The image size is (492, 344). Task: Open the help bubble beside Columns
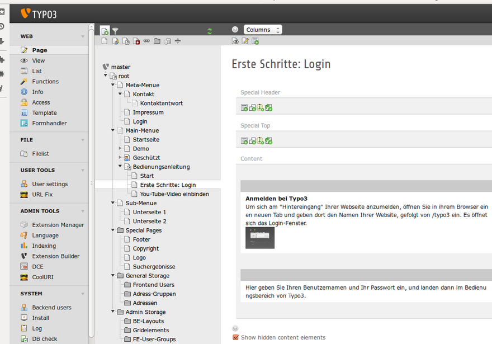click(235, 30)
